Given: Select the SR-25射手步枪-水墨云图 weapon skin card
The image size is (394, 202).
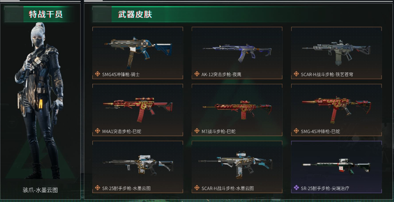Looking at the screenshot, I should click(x=138, y=167).
